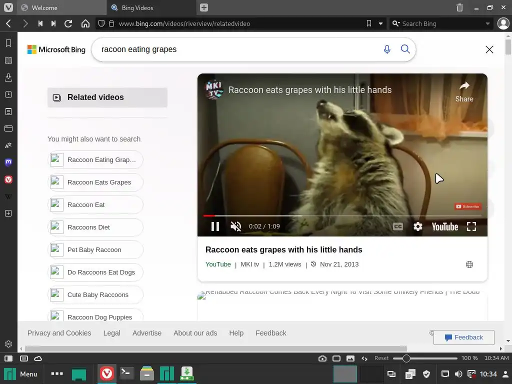Open the History panel clock icon
This screenshot has width=512, height=384.
8,94
